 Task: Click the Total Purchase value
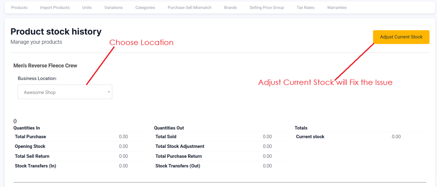pyautogui.click(x=123, y=136)
